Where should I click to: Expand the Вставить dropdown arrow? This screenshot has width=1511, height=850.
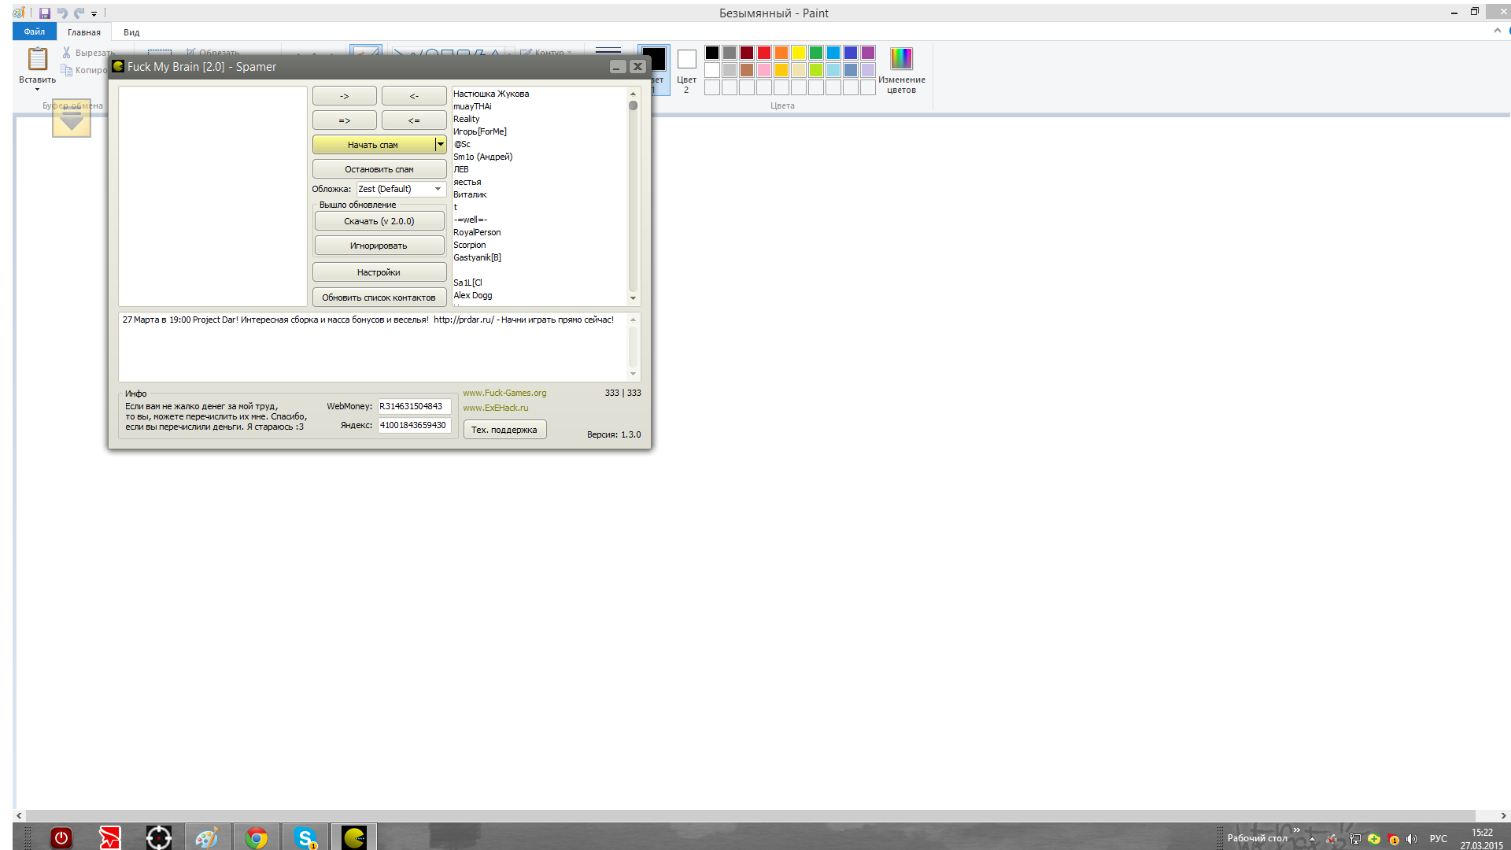tap(37, 89)
